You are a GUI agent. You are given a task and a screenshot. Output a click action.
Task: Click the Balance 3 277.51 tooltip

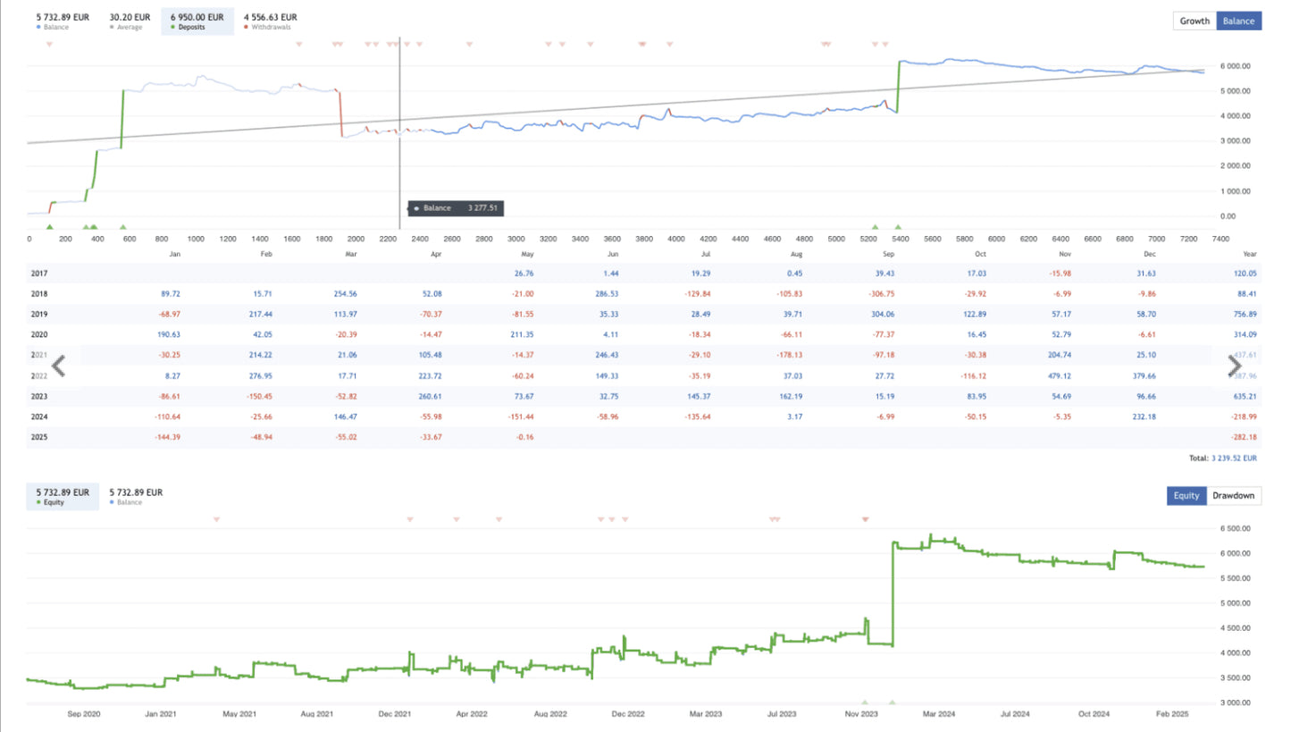tap(457, 207)
